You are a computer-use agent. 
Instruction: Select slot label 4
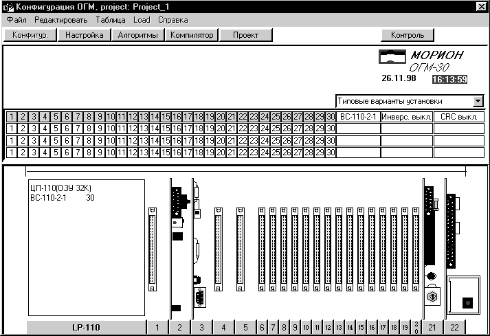223,328
